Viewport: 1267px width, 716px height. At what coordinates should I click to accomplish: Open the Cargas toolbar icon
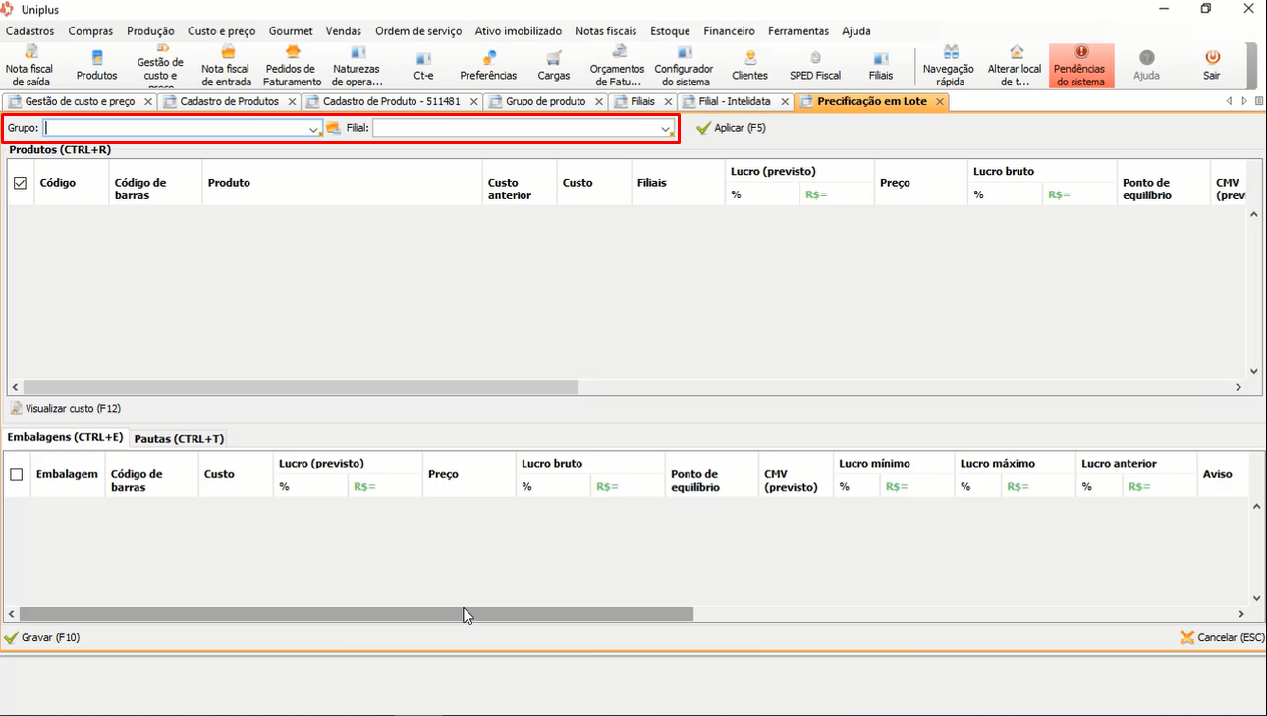coord(554,66)
